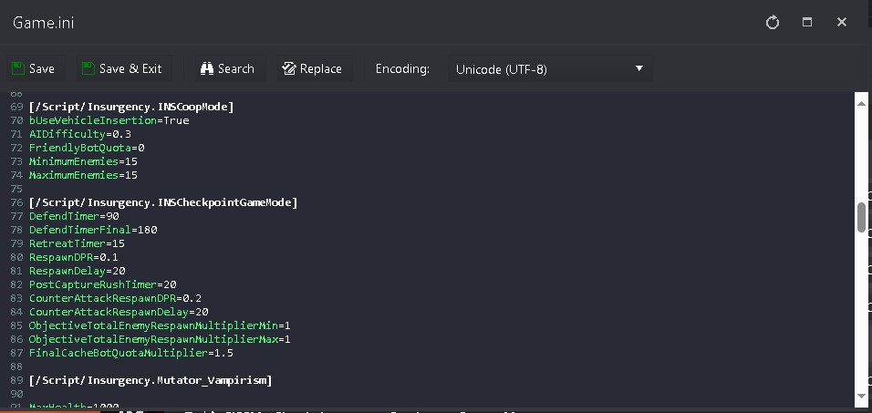The height and width of the screenshot is (413, 872).
Task: Click the RespawnDelay=20 line
Action: coord(78,271)
